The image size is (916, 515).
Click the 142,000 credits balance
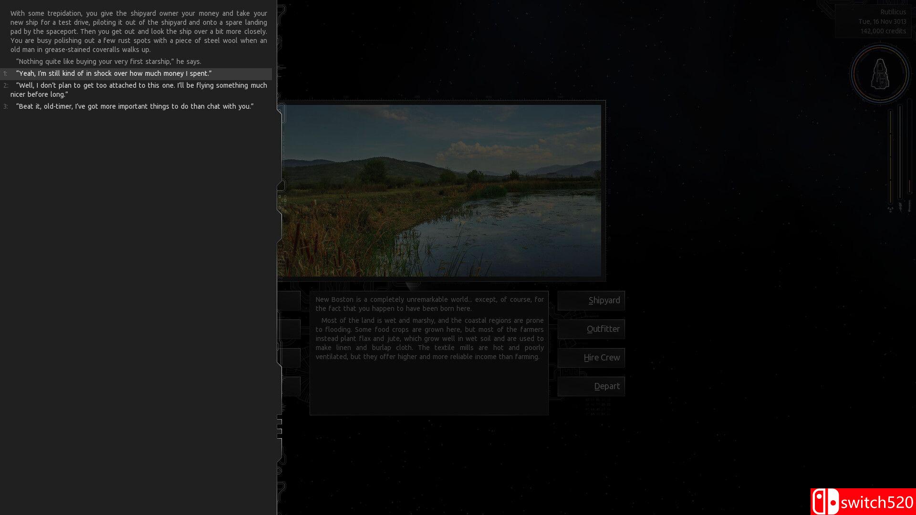tap(883, 31)
